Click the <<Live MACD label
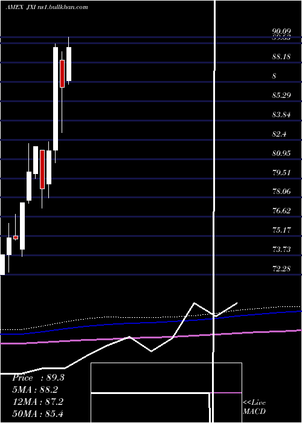 (x=254, y=407)
